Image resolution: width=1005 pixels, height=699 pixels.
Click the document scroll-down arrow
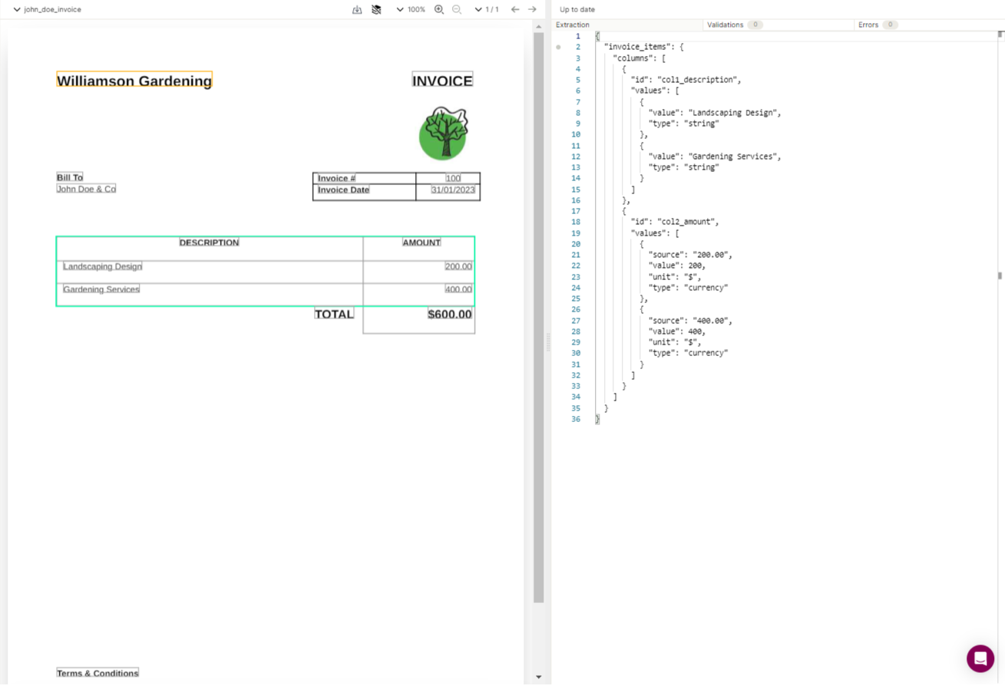[538, 677]
